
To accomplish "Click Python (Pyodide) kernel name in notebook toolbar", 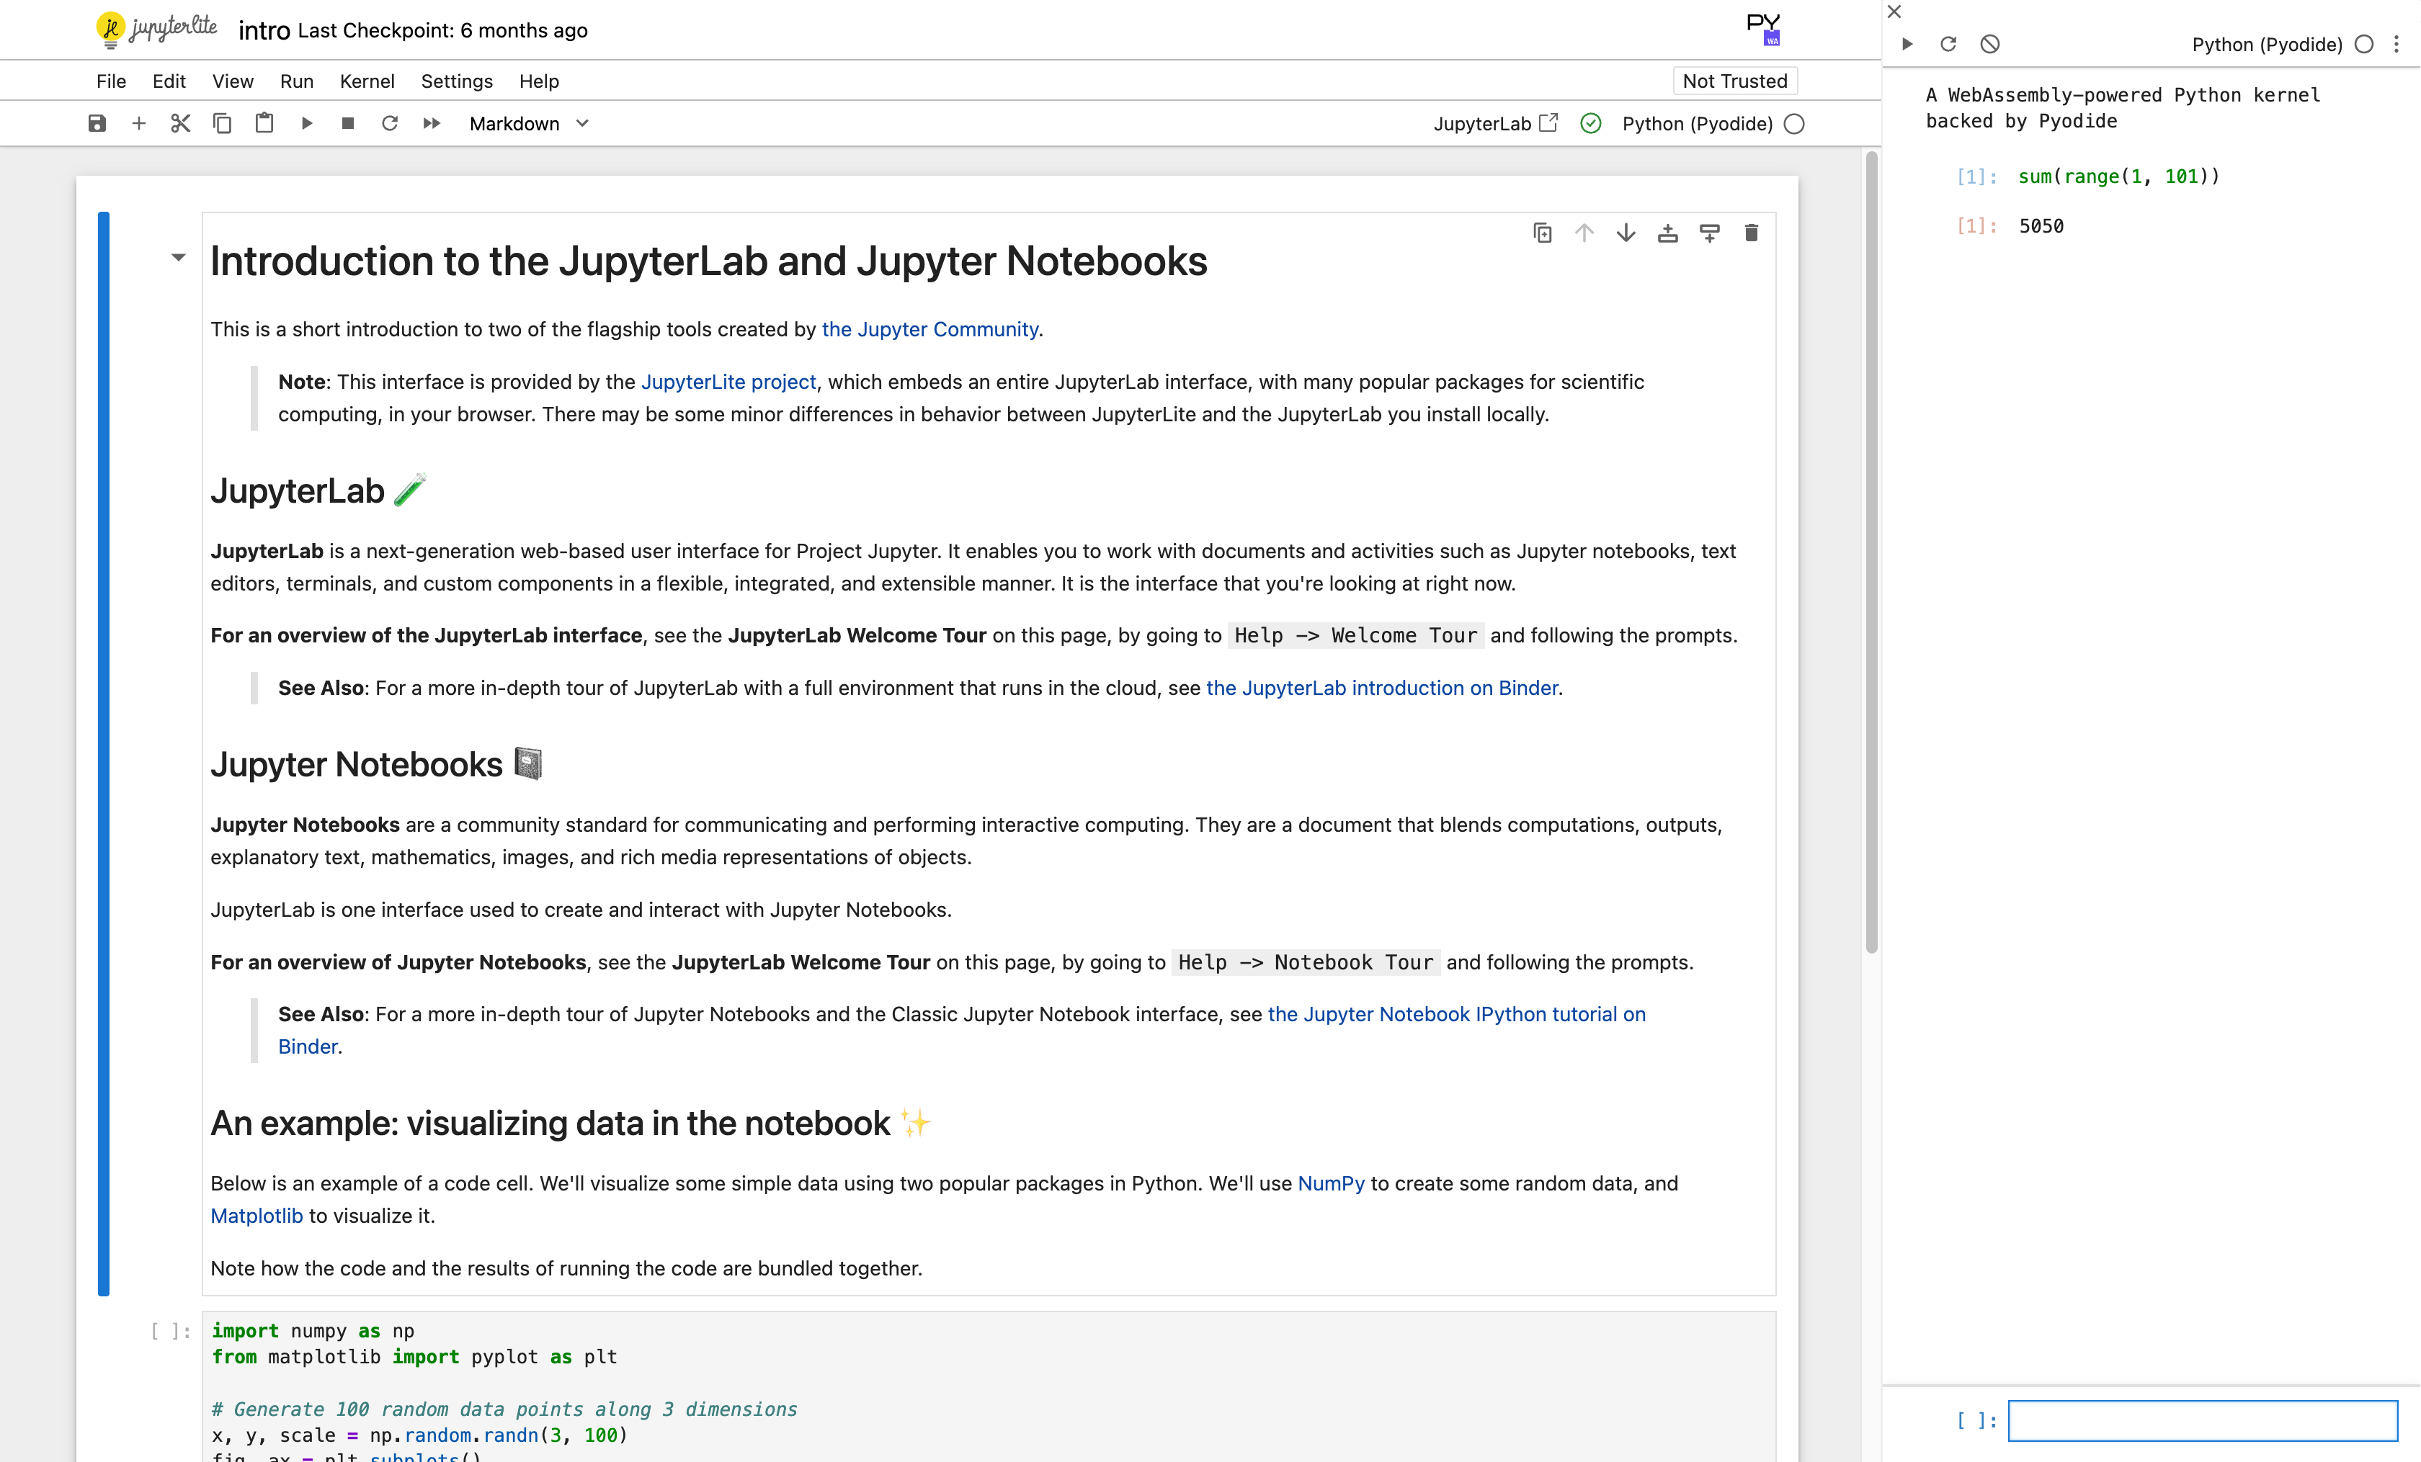I will tap(1697, 124).
